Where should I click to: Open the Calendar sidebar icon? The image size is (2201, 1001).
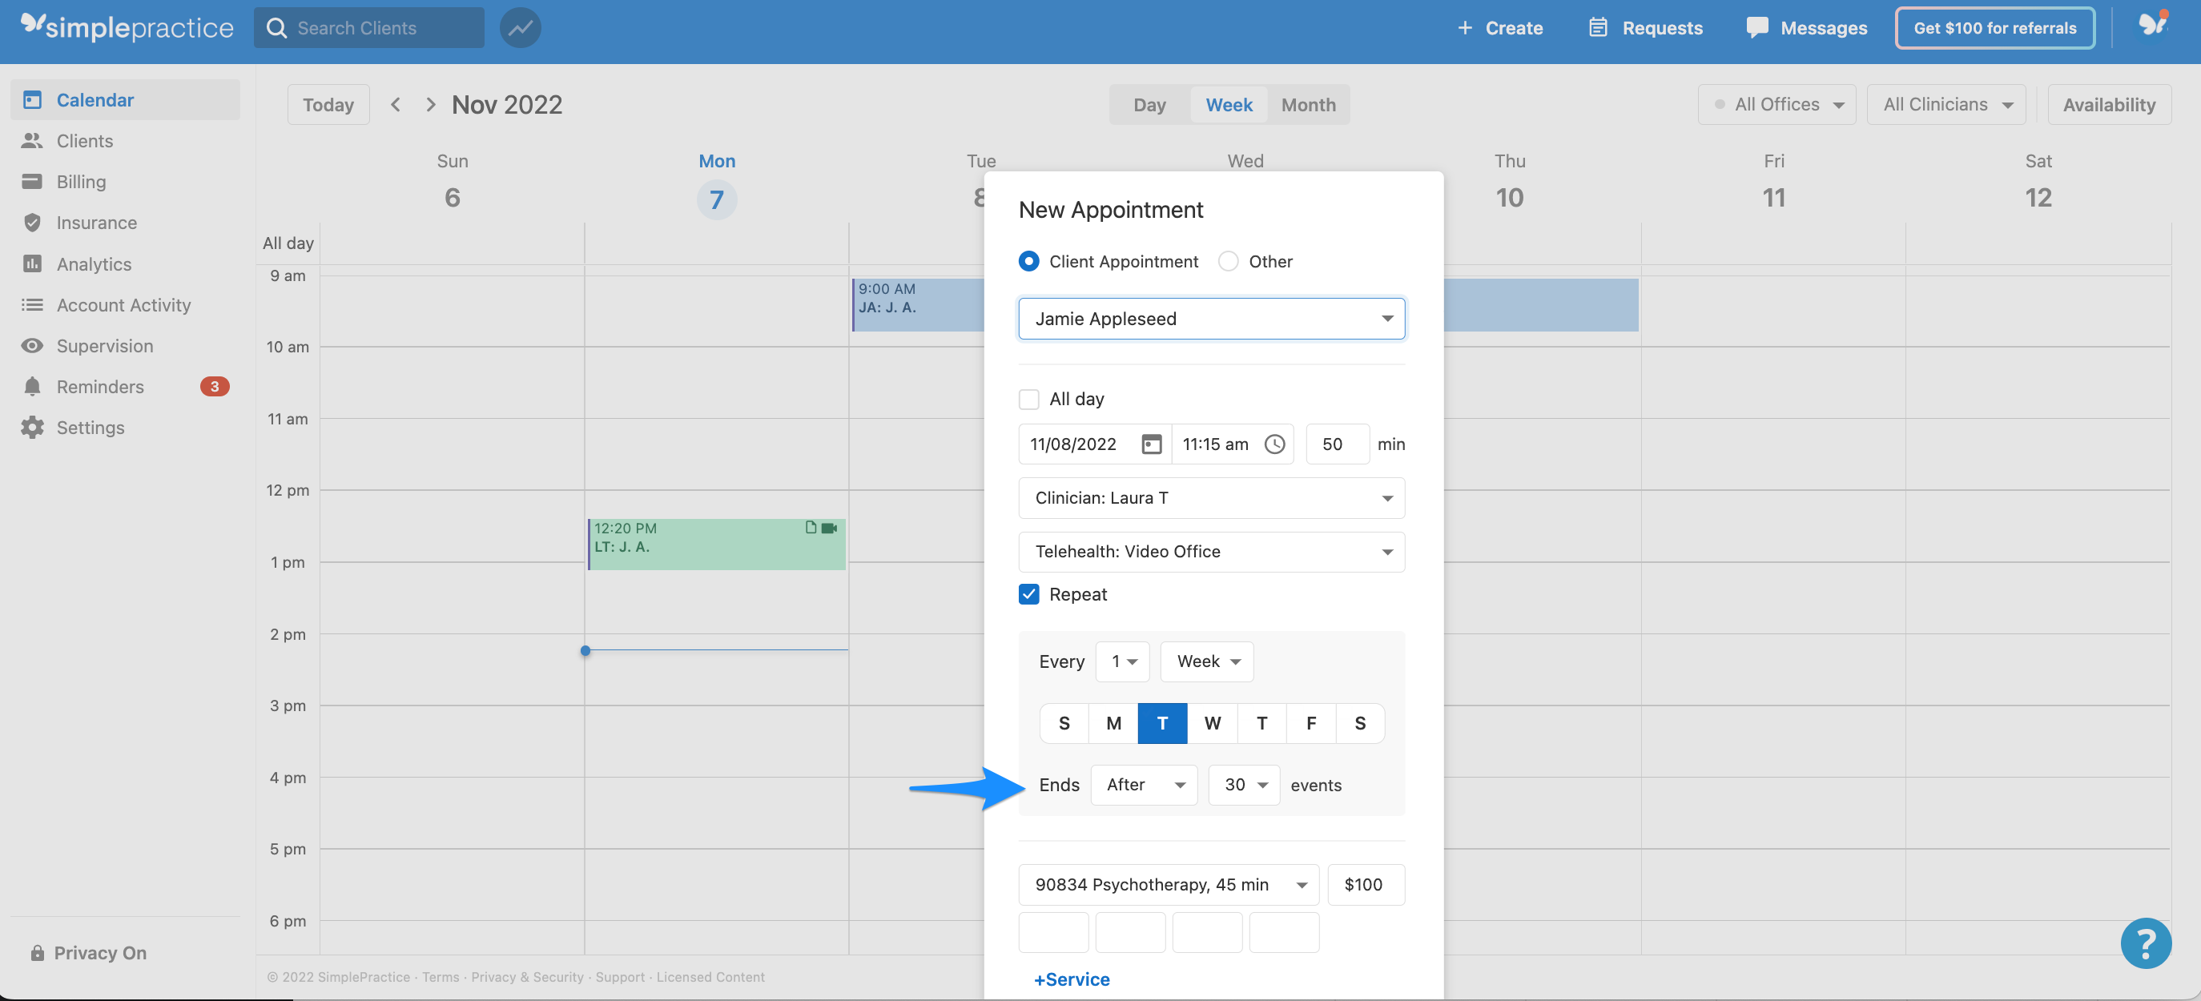click(31, 99)
